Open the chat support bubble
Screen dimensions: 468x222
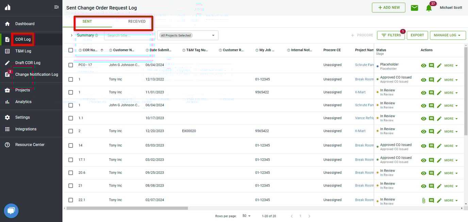pos(11,211)
